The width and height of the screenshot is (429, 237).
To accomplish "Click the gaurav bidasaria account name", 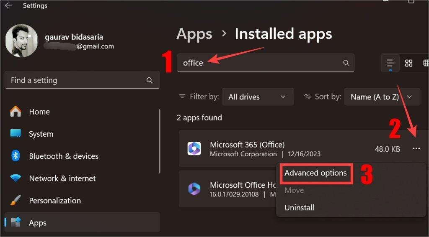I will (74, 37).
